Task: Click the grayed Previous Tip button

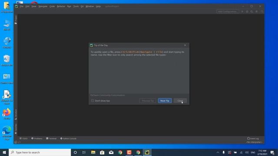Action: 148,101
